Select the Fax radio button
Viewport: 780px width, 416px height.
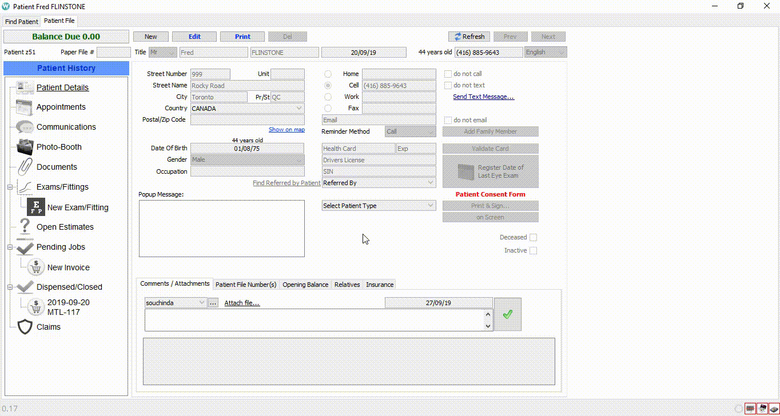328,108
